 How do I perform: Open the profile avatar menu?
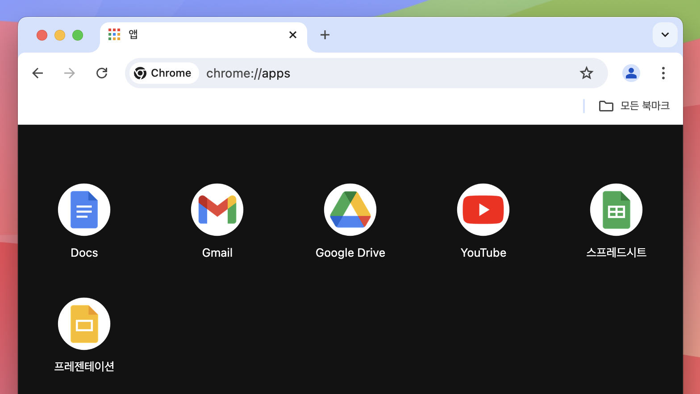click(631, 73)
